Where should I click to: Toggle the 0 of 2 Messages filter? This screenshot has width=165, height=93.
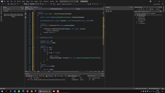(x=59, y=76)
